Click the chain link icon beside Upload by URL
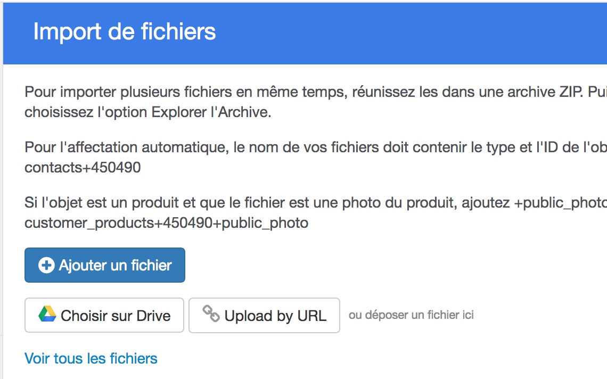The height and width of the screenshot is (379, 607). [x=211, y=314]
